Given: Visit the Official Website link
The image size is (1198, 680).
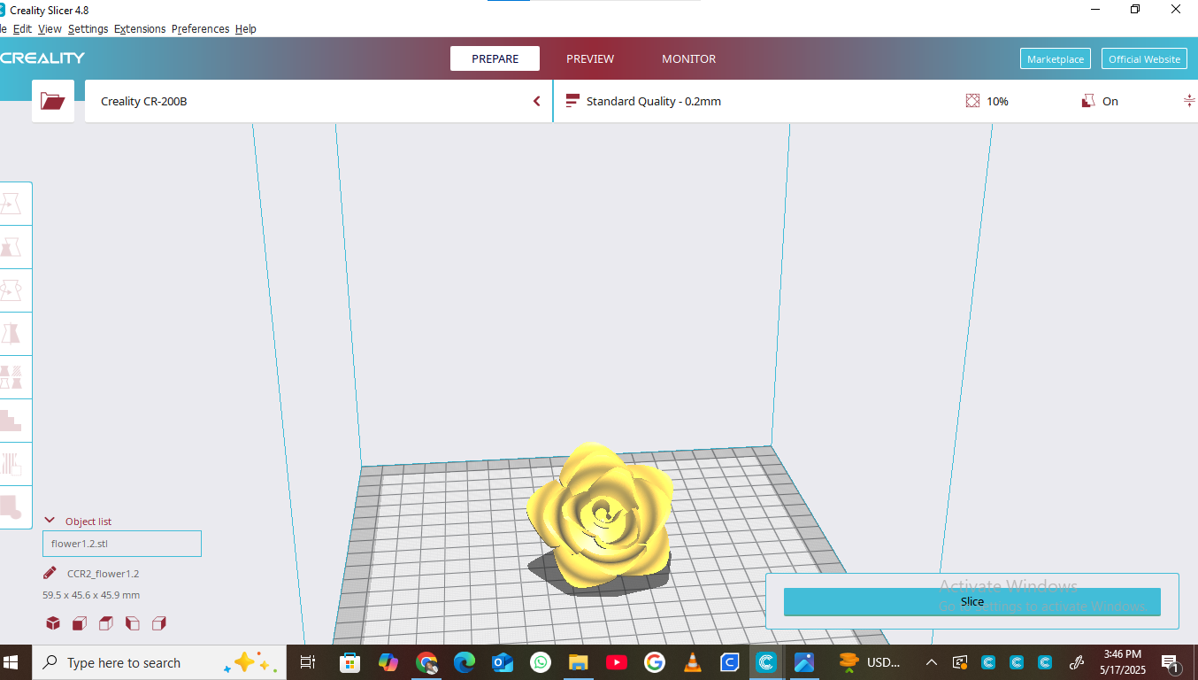Looking at the screenshot, I should [1144, 58].
